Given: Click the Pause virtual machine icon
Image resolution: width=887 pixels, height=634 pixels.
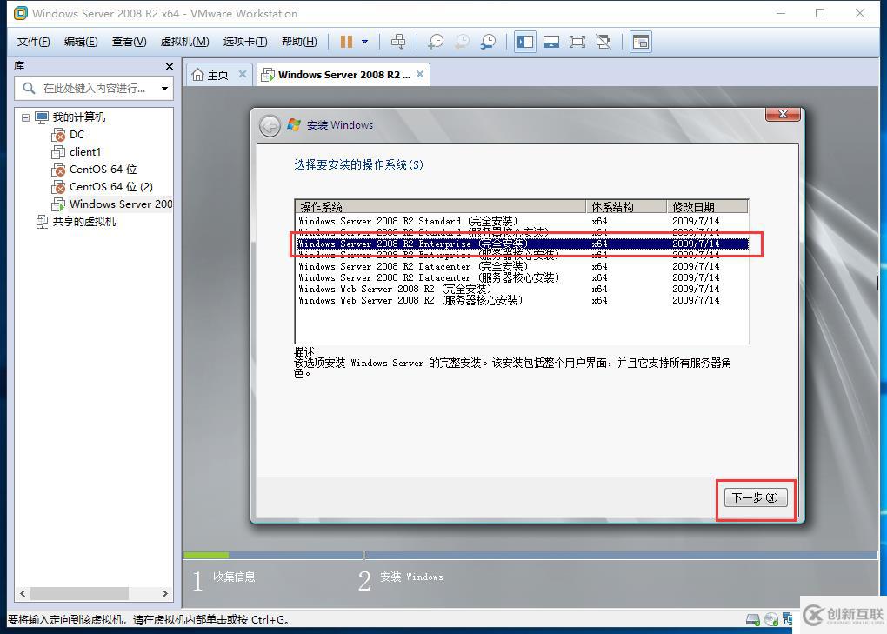Looking at the screenshot, I should pyautogui.click(x=346, y=41).
